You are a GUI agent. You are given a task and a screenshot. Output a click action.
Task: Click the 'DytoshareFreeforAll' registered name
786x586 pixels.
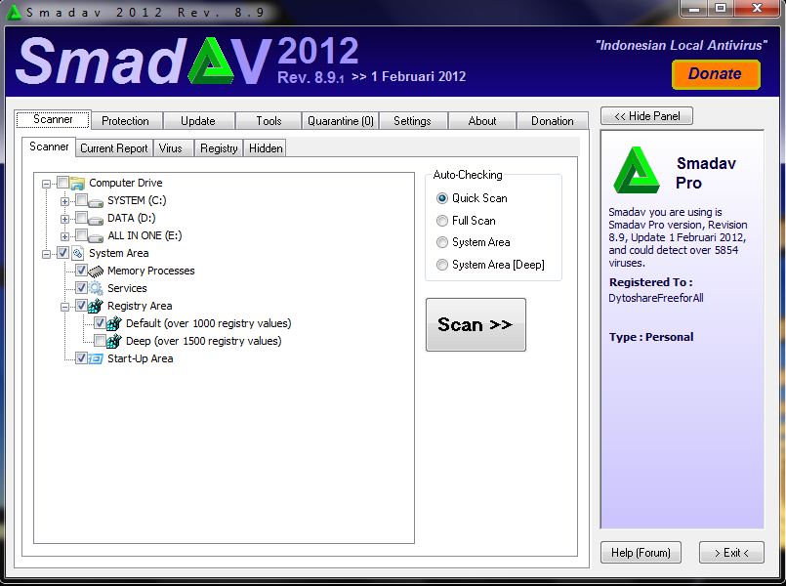(x=656, y=298)
